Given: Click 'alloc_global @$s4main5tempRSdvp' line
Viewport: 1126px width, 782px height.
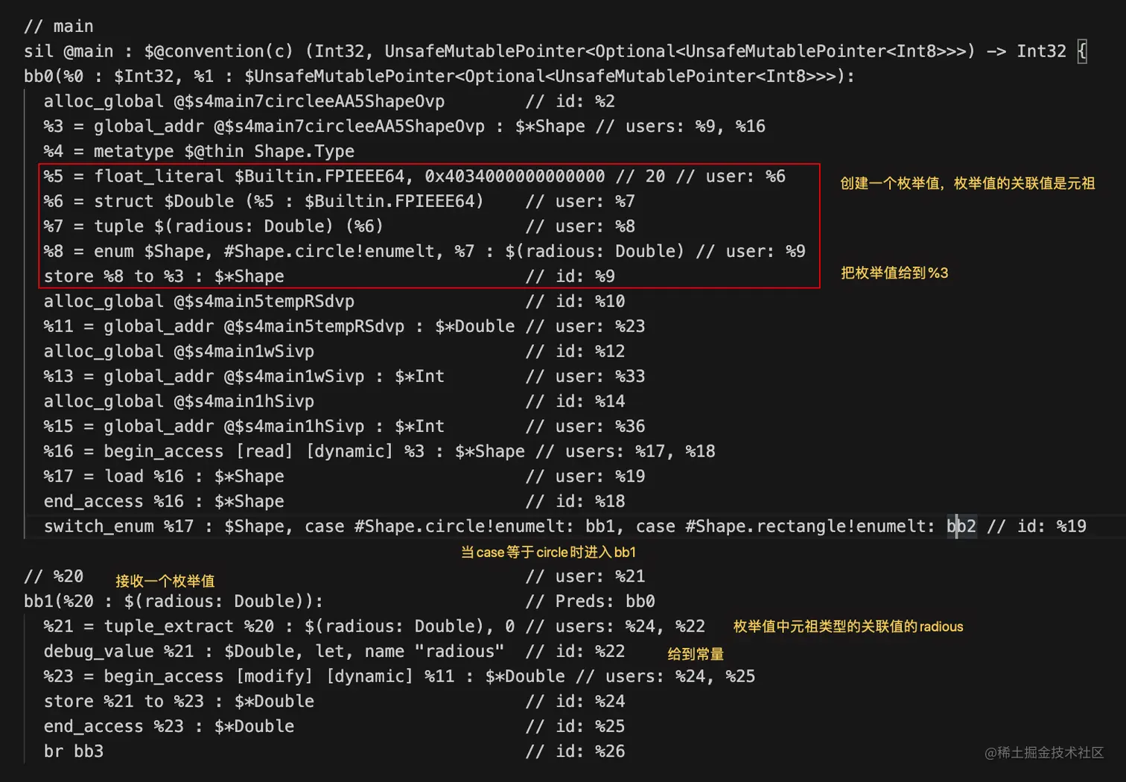Looking at the screenshot, I should tap(199, 301).
